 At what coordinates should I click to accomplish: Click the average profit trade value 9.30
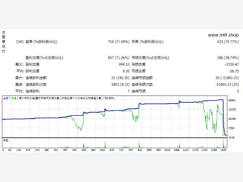point(126,71)
